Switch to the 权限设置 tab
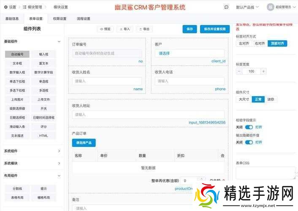The image size is (298, 211). point(60,19)
